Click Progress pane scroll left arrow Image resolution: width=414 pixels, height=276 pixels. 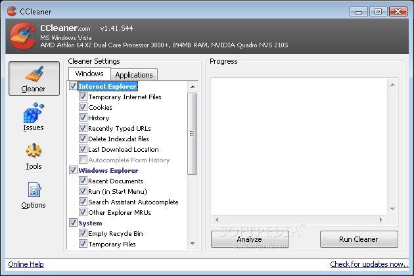pos(217,219)
